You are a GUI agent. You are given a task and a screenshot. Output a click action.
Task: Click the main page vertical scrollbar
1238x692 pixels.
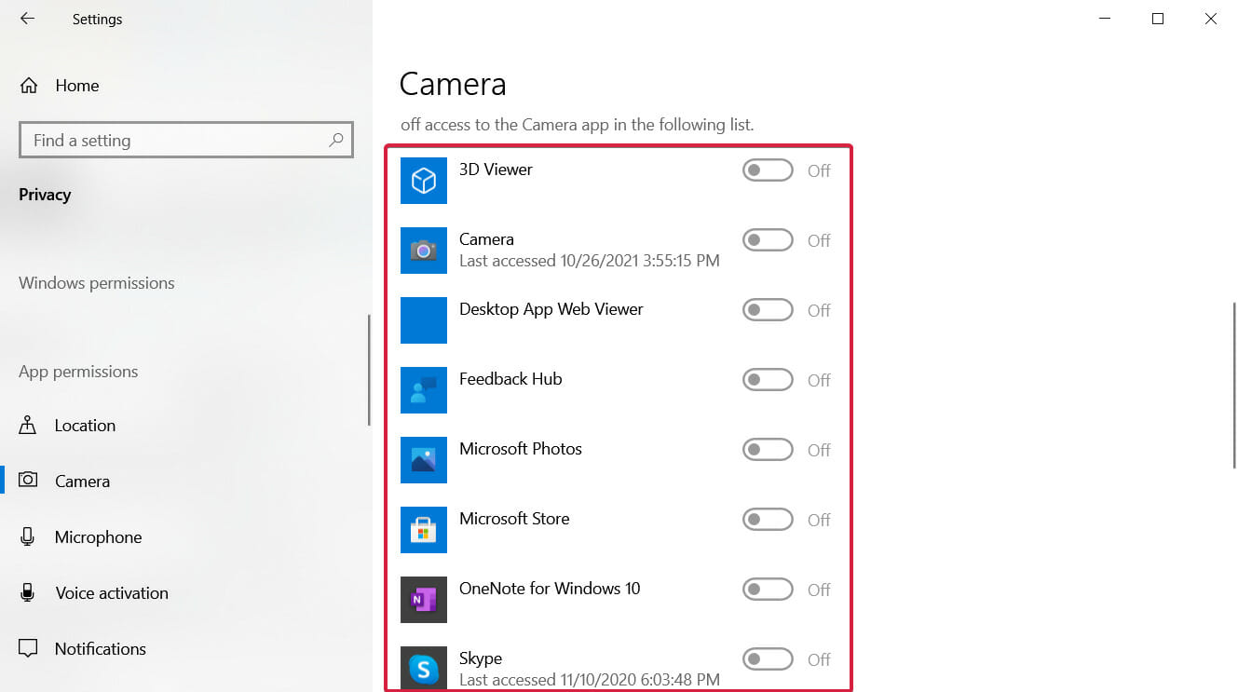(1234, 386)
